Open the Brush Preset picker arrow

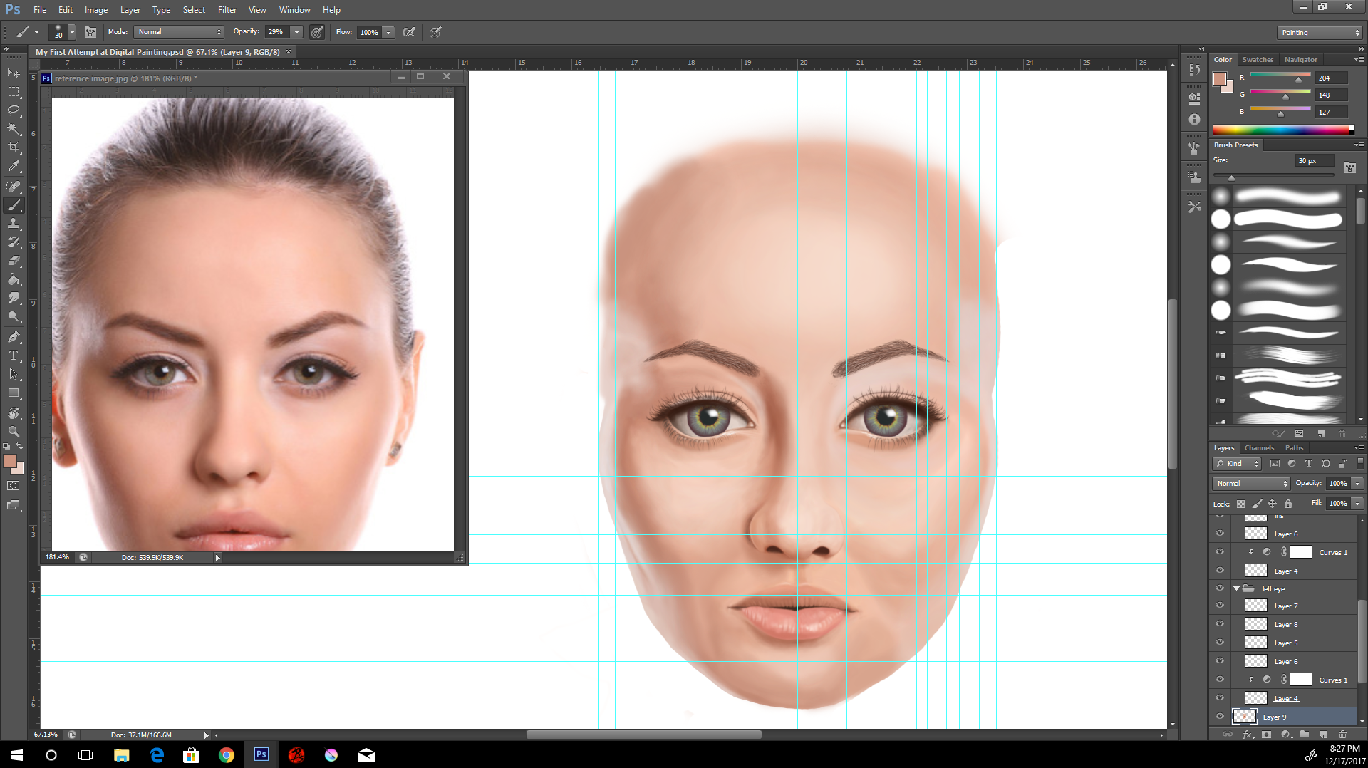72,32
